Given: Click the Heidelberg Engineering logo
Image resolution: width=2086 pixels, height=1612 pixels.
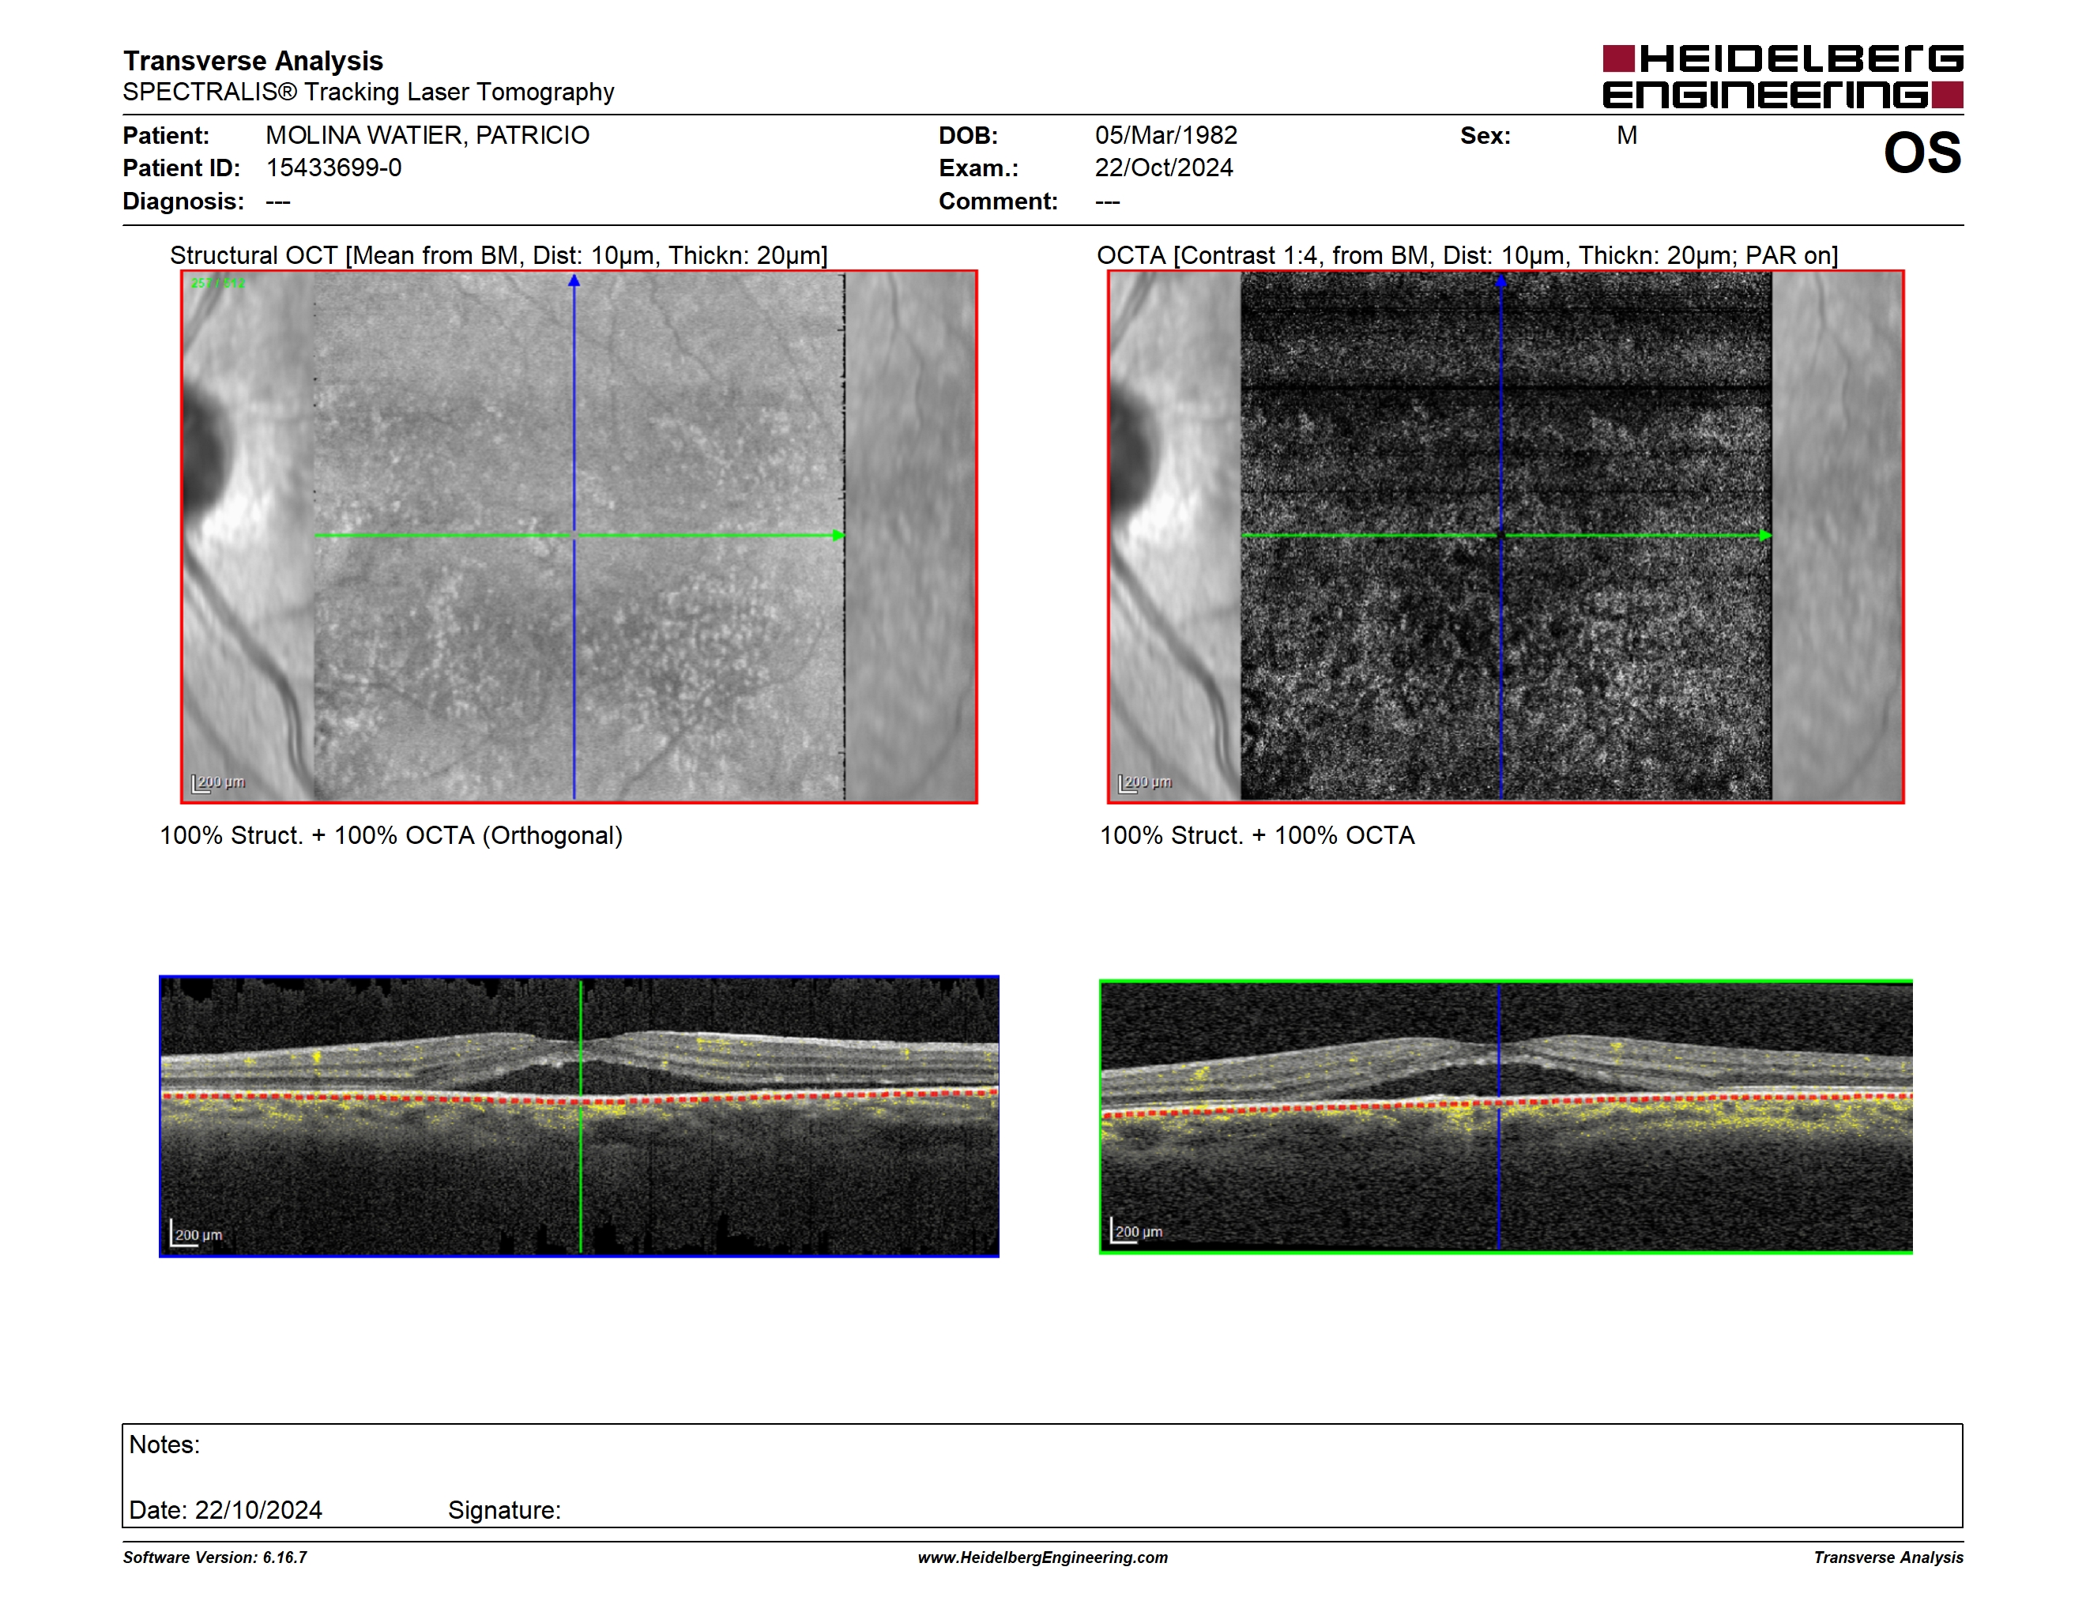Looking at the screenshot, I should tap(1783, 77).
